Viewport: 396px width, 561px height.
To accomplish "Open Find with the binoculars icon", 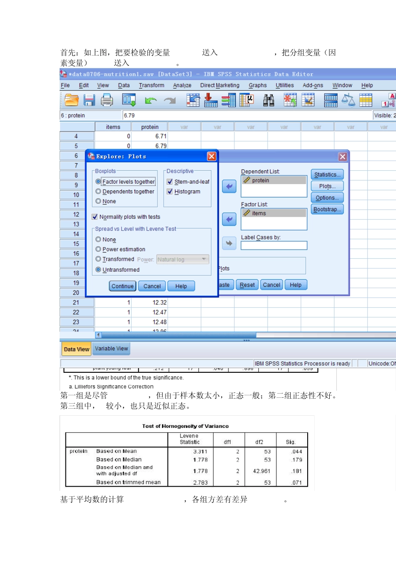I will [269, 100].
